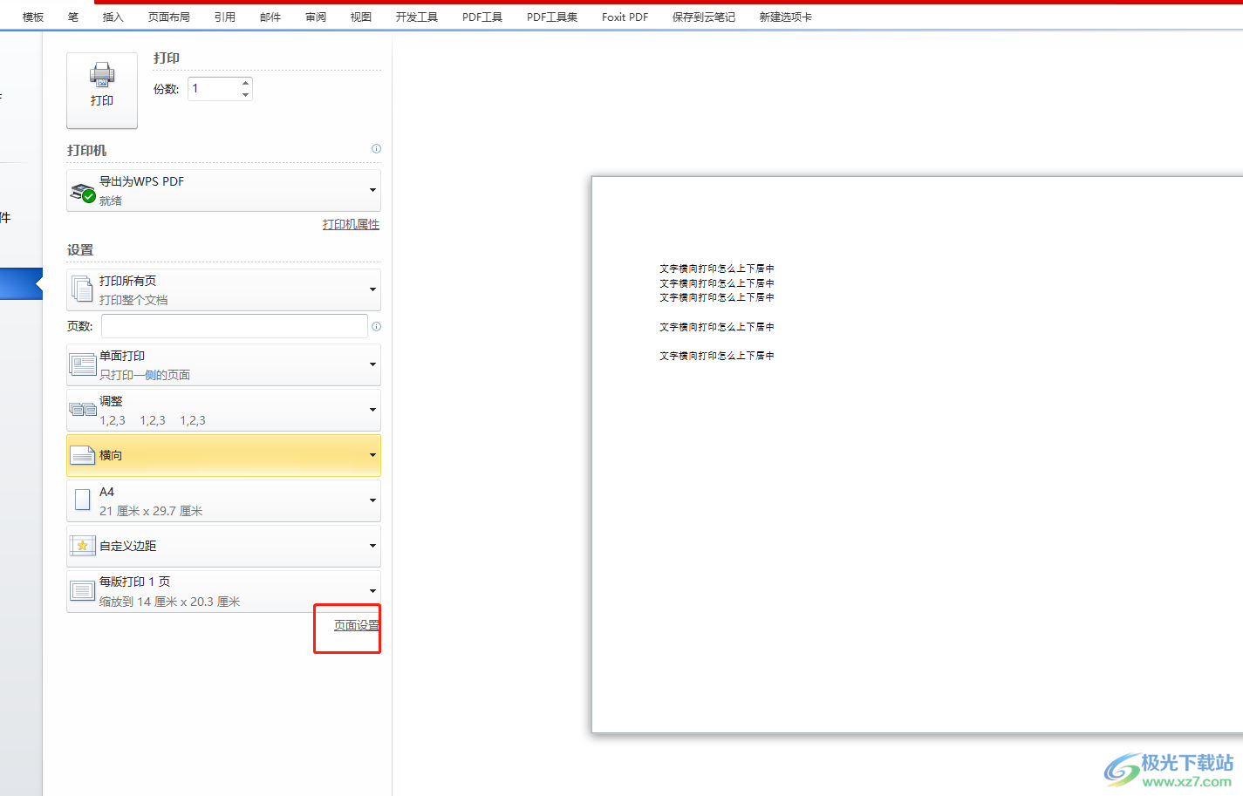Click the landscape orientation icon
The width and height of the screenshot is (1243, 796).
(83, 455)
